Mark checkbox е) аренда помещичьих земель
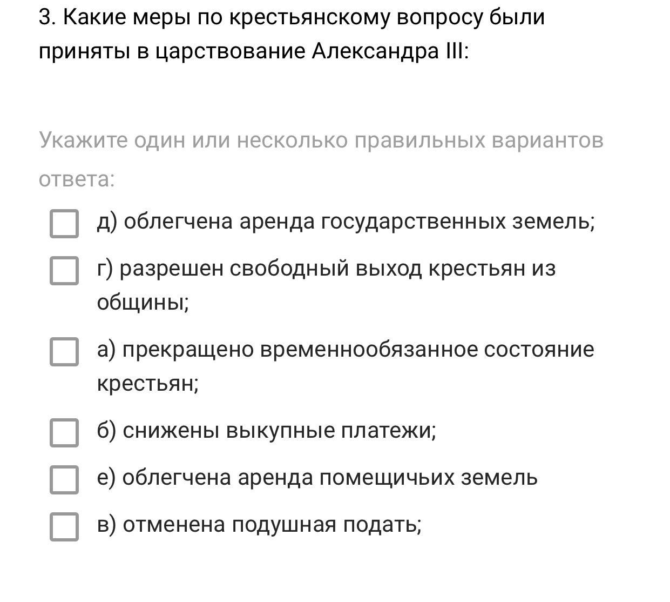670x602 pixels. 64,479
